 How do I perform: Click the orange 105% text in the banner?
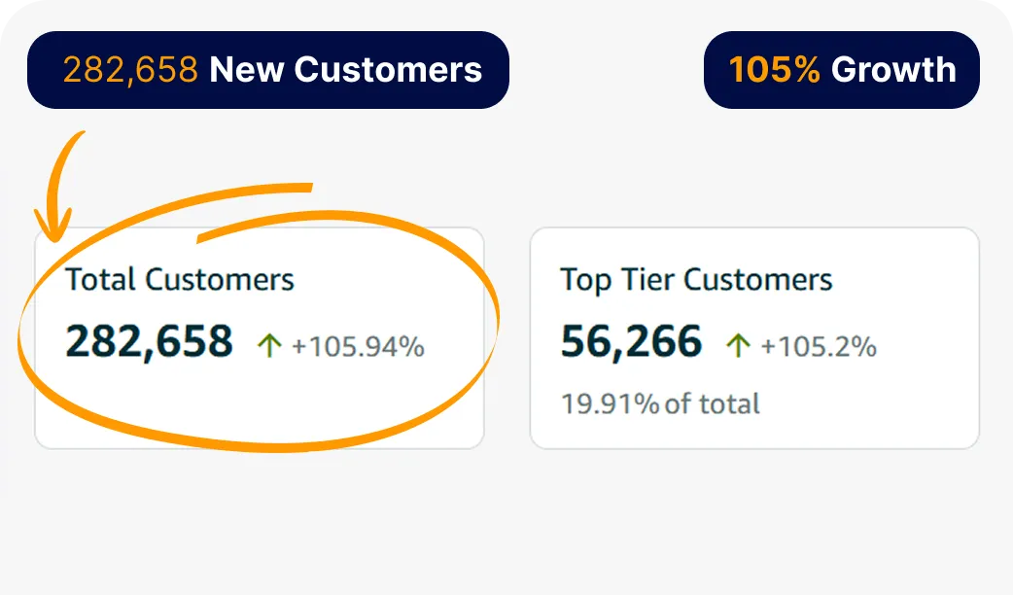pos(774,70)
